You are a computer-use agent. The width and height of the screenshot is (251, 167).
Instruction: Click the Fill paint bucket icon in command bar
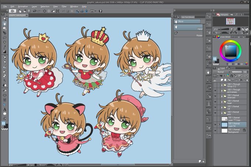pos(53,11)
